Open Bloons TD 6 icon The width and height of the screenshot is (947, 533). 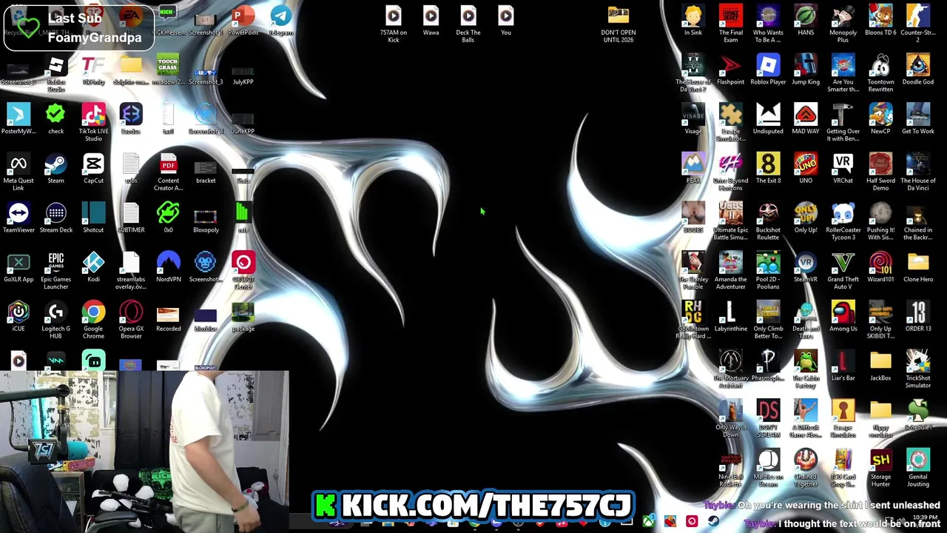[x=880, y=21]
